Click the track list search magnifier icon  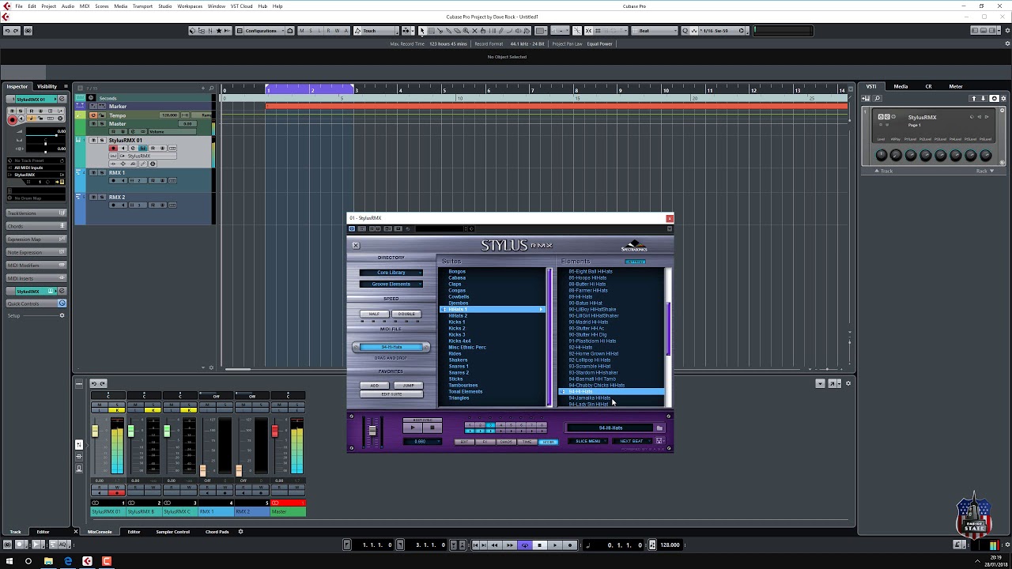pos(211,89)
